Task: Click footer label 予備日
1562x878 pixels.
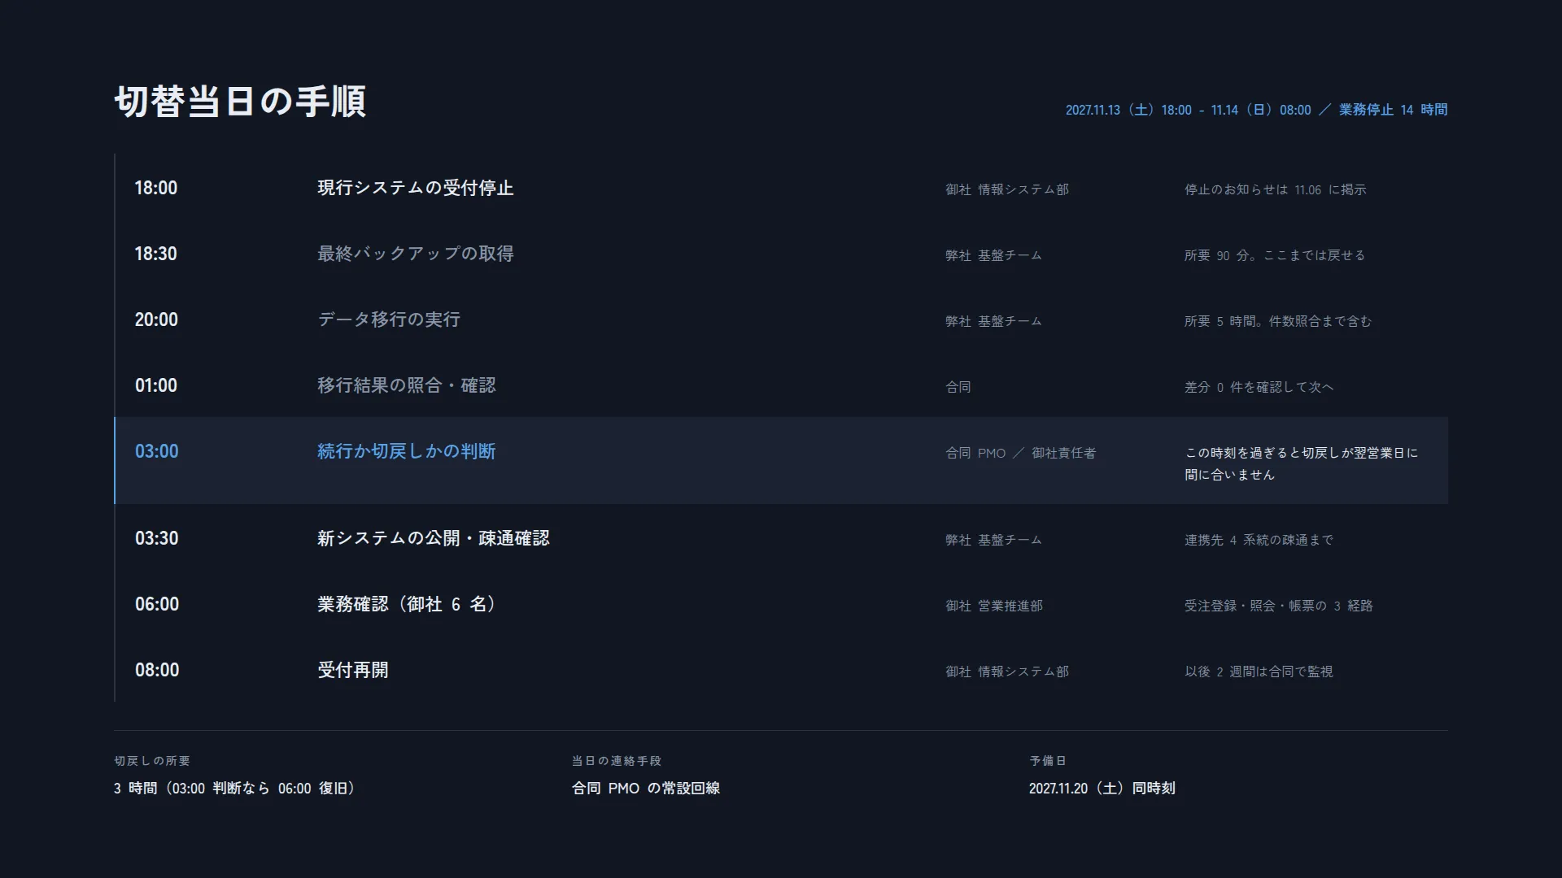Action: point(1048,761)
